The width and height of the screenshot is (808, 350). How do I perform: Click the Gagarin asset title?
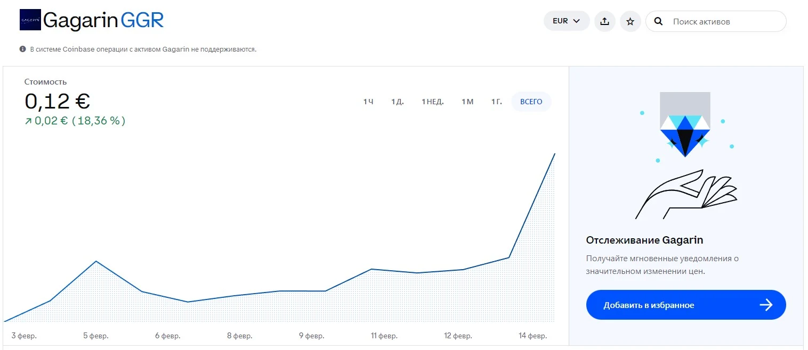click(x=80, y=21)
